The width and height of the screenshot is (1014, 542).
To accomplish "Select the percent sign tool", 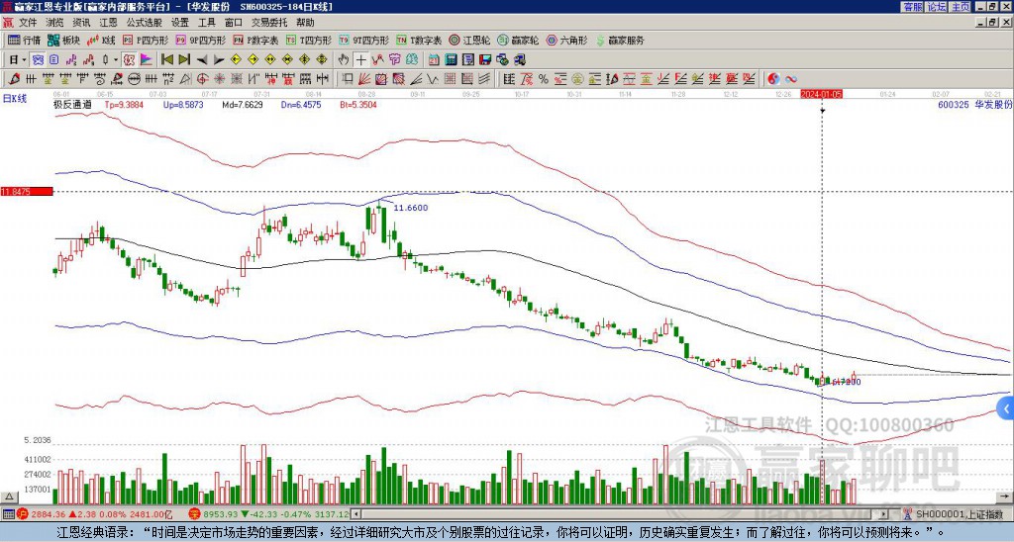I will click(544, 79).
